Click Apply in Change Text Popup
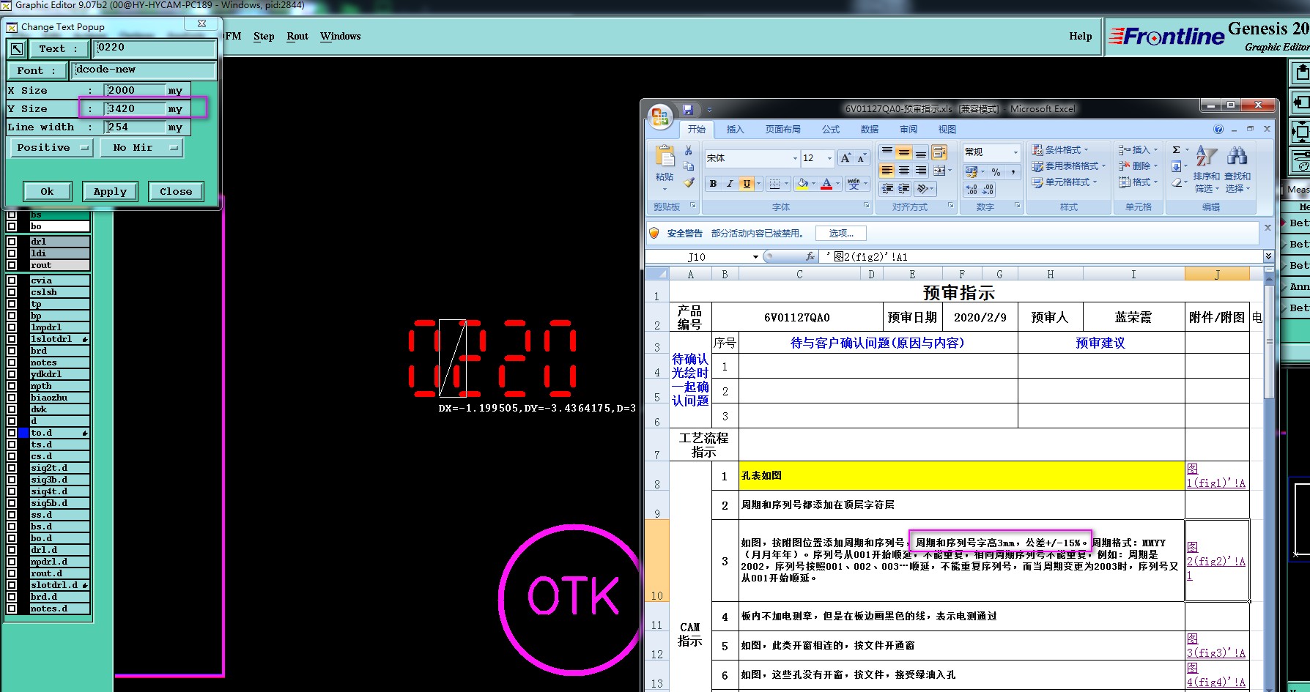Viewport: 1310px width, 692px height. click(110, 192)
